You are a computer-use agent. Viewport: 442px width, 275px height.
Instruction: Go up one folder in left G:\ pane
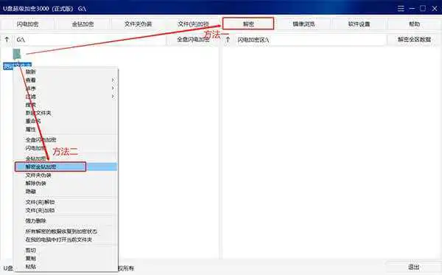pyautogui.click(x=7, y=40)
